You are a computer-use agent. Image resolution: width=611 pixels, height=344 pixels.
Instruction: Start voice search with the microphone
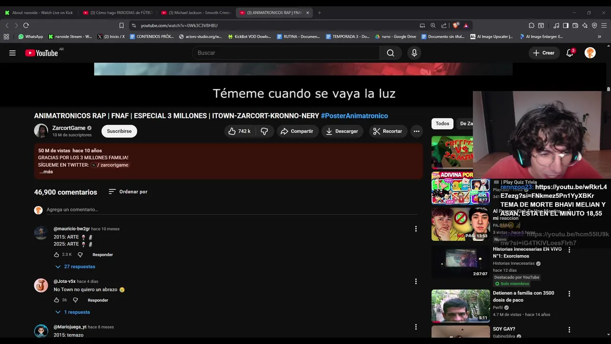point(414,53)
